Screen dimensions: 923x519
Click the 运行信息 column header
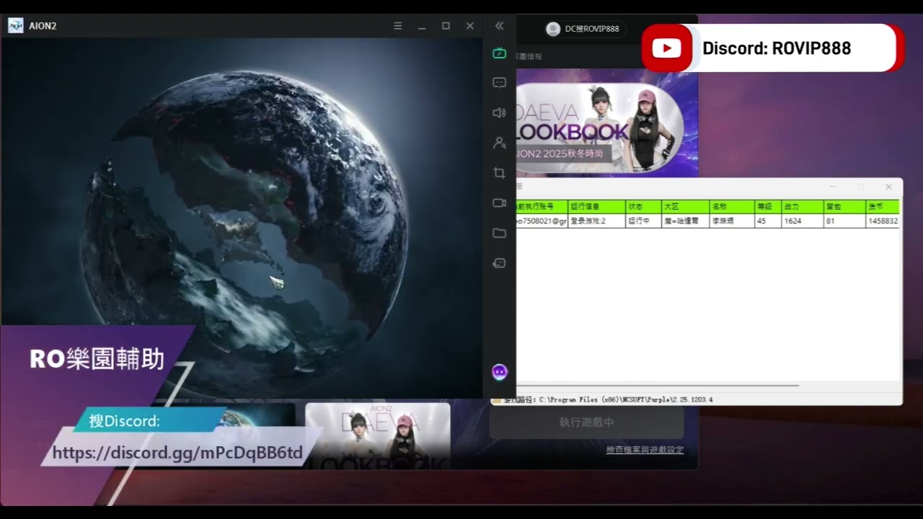(596, 207)
